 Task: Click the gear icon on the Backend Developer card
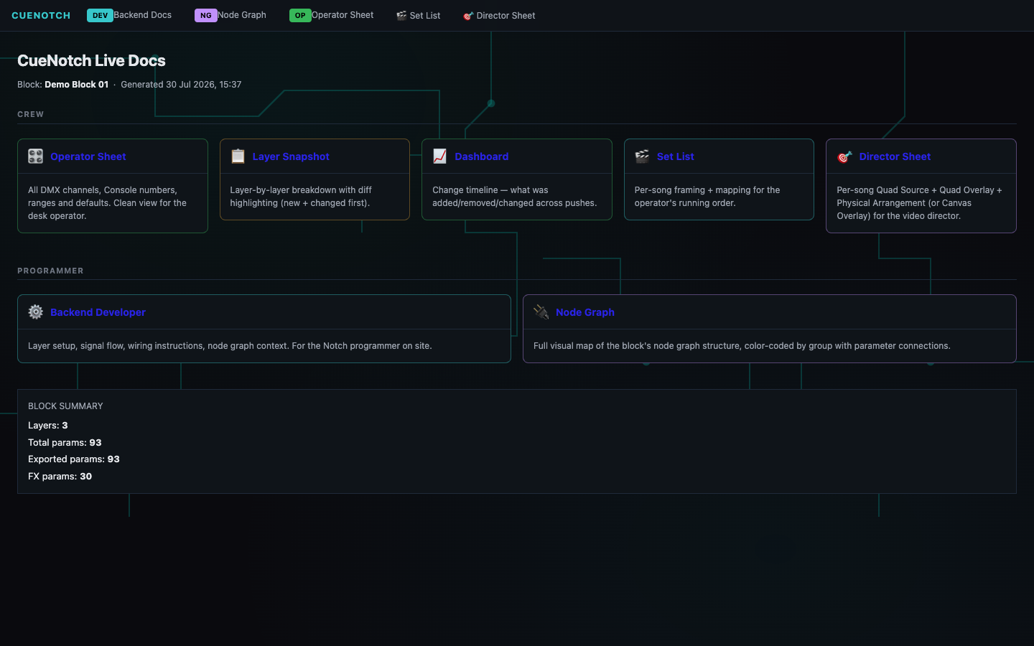point(35,312)
